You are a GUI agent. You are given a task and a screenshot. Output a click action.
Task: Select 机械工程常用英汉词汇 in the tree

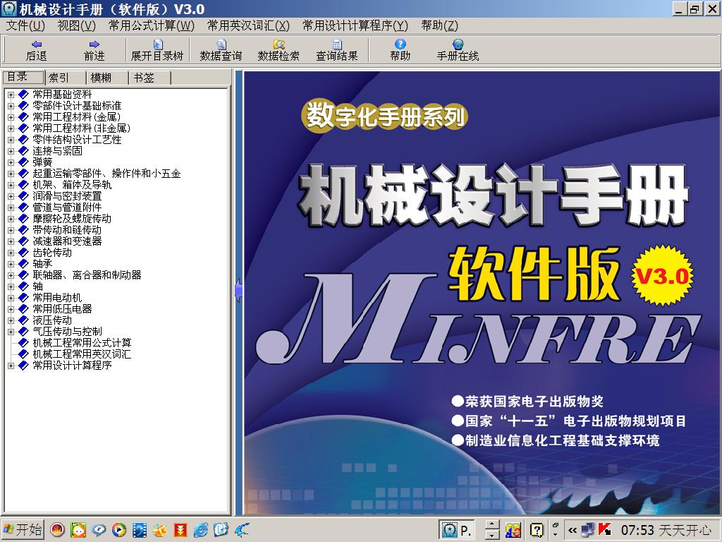coord(80,354)
